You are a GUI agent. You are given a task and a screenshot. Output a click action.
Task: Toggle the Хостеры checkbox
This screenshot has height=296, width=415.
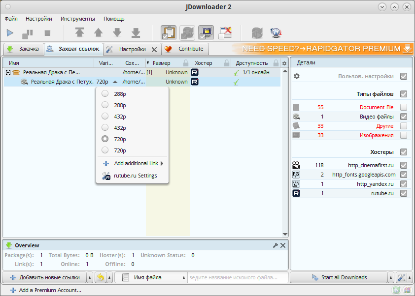pos(404,152)
